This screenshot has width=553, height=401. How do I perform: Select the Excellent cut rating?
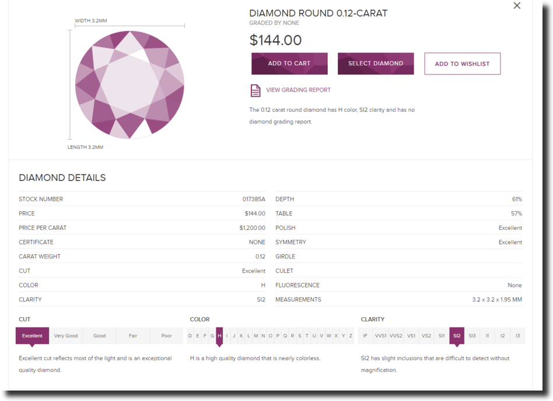click(32, 336)
